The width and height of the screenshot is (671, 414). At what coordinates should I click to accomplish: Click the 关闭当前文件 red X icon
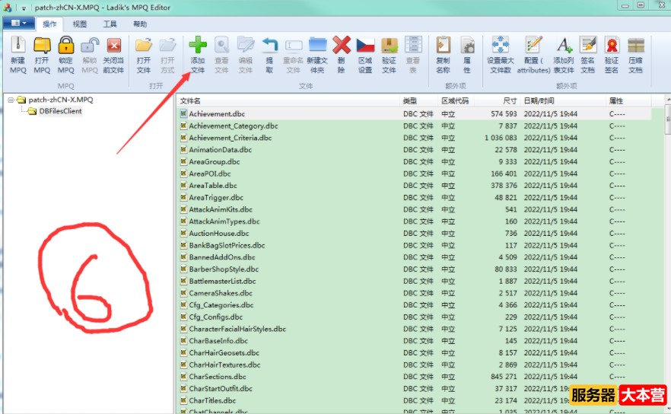[114, 46]
